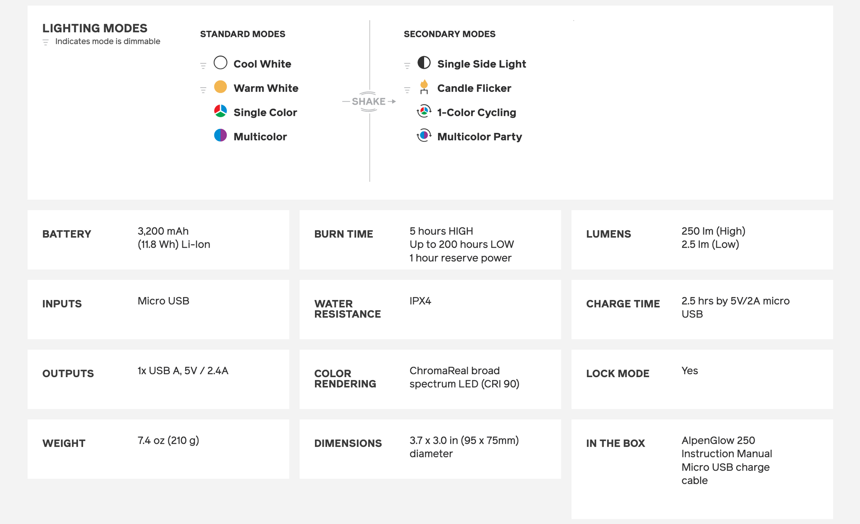
Task: Click the IN THE BOX label
Action: [615, 443]
